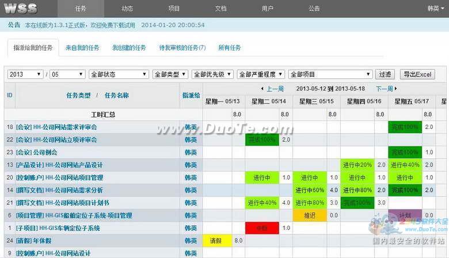Open the 公告 menu in top navigation
This screenshot has width=449, height=258.
(x=314, y=9)
